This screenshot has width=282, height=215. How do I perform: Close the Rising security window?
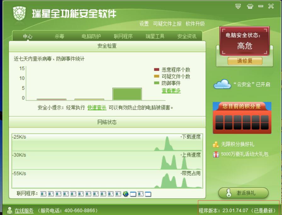click(271, 6)
